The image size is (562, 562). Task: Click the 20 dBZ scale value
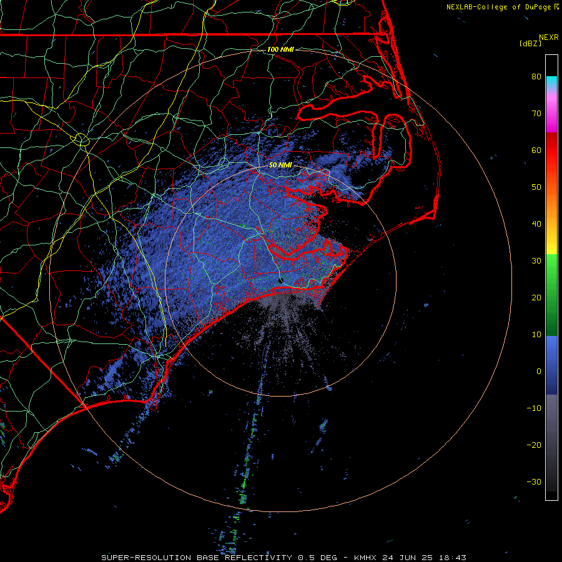click(x=536, y=297)
